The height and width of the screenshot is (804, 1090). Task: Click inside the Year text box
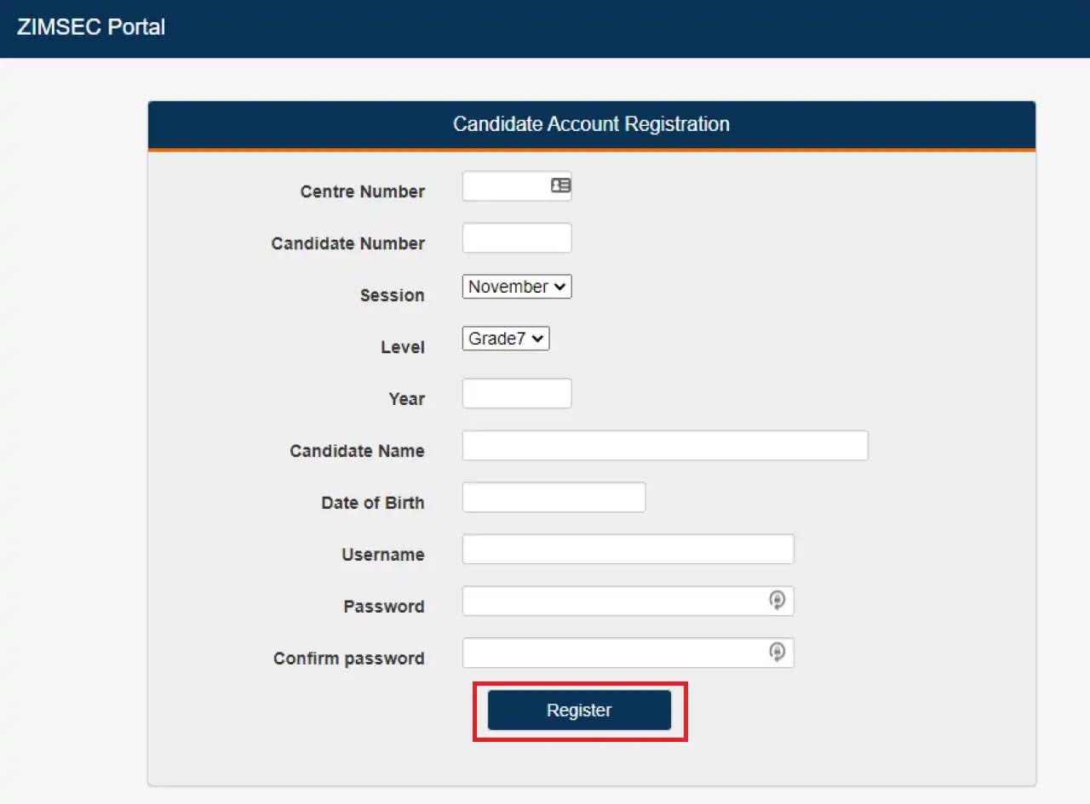[x=517, y=394]
